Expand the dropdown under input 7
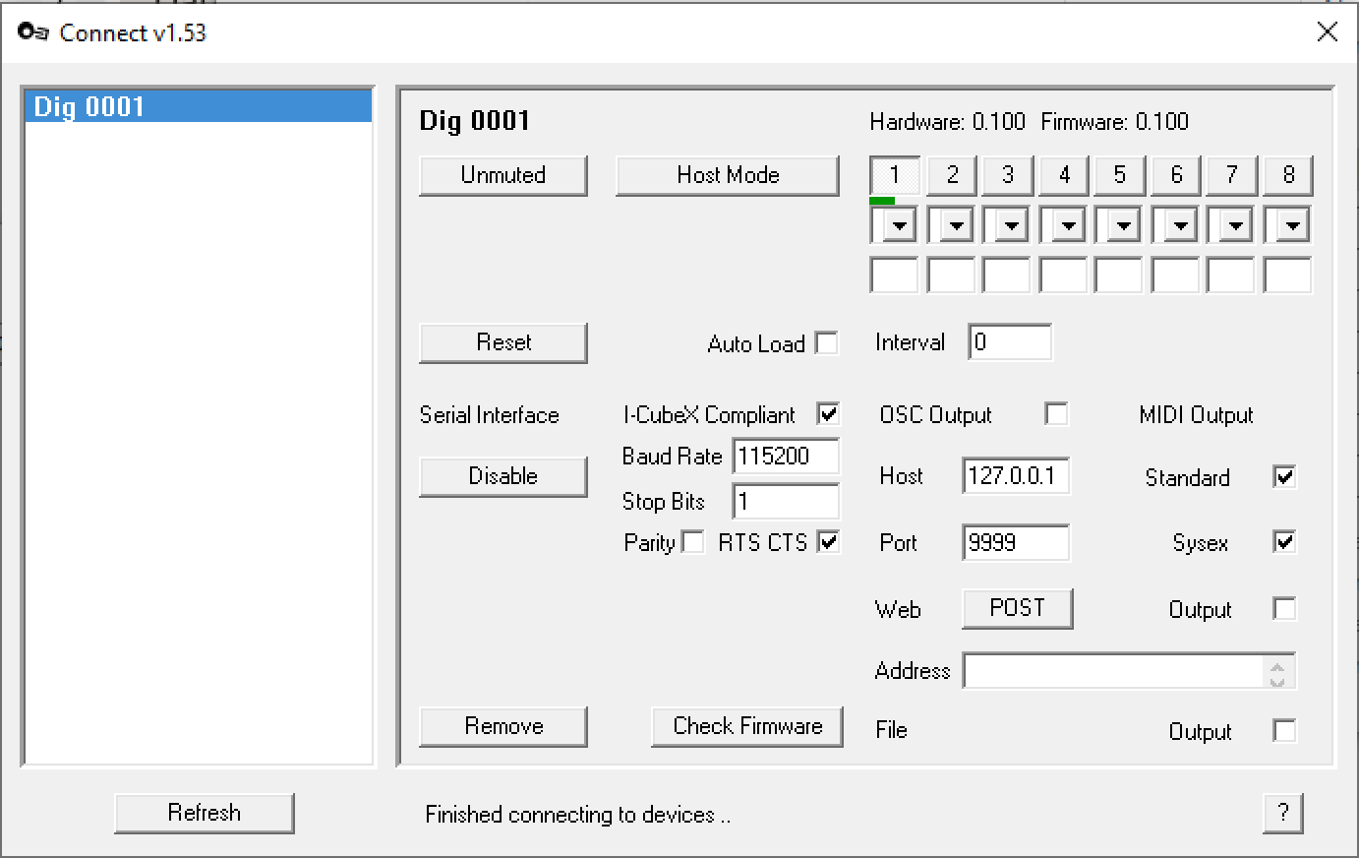The image size is (1359, 858). [1235, 225]
